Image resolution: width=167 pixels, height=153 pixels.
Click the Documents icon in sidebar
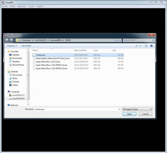(10, 75)
